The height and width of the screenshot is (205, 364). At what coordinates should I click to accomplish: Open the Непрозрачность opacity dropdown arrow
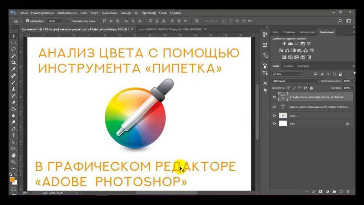click(x=353, y=81)
